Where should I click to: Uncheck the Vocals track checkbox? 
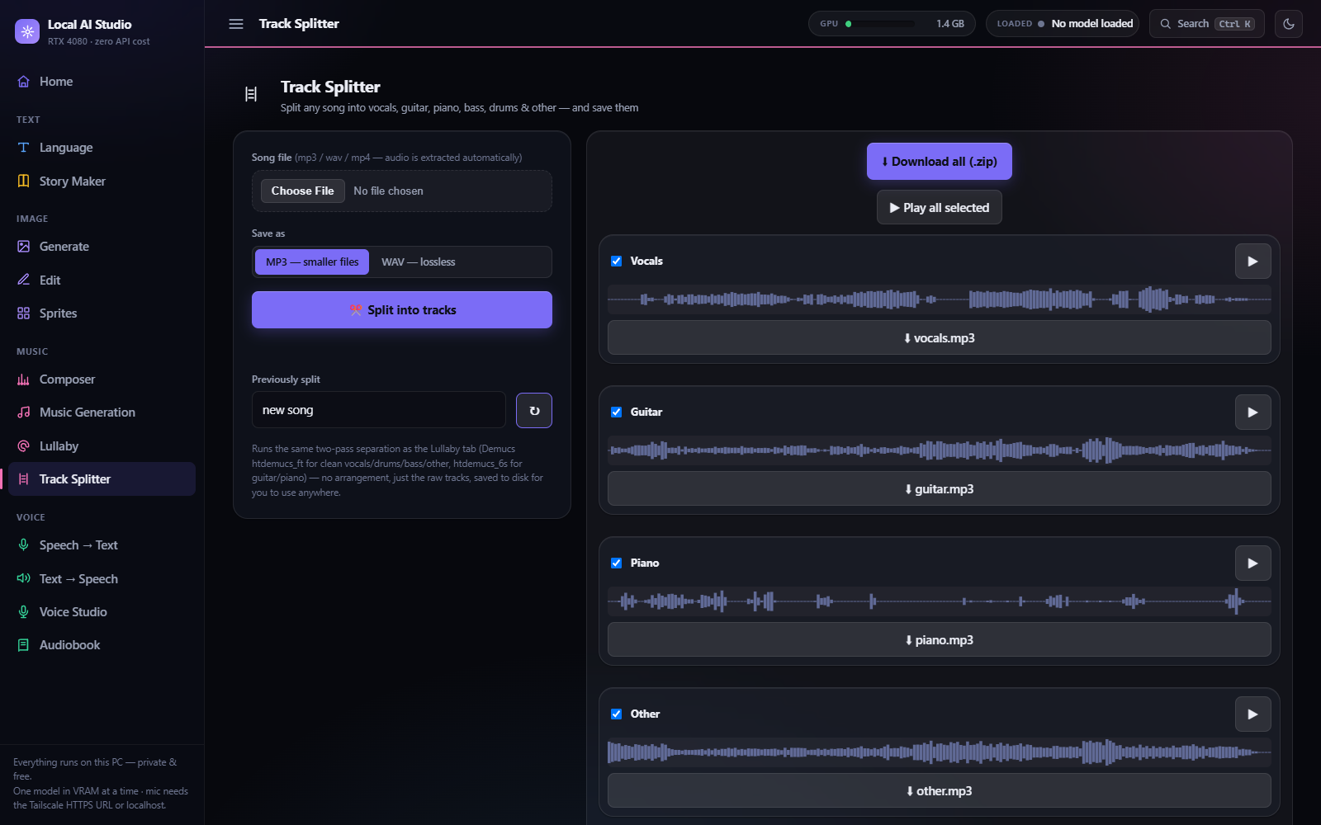[x=616, y=262]
